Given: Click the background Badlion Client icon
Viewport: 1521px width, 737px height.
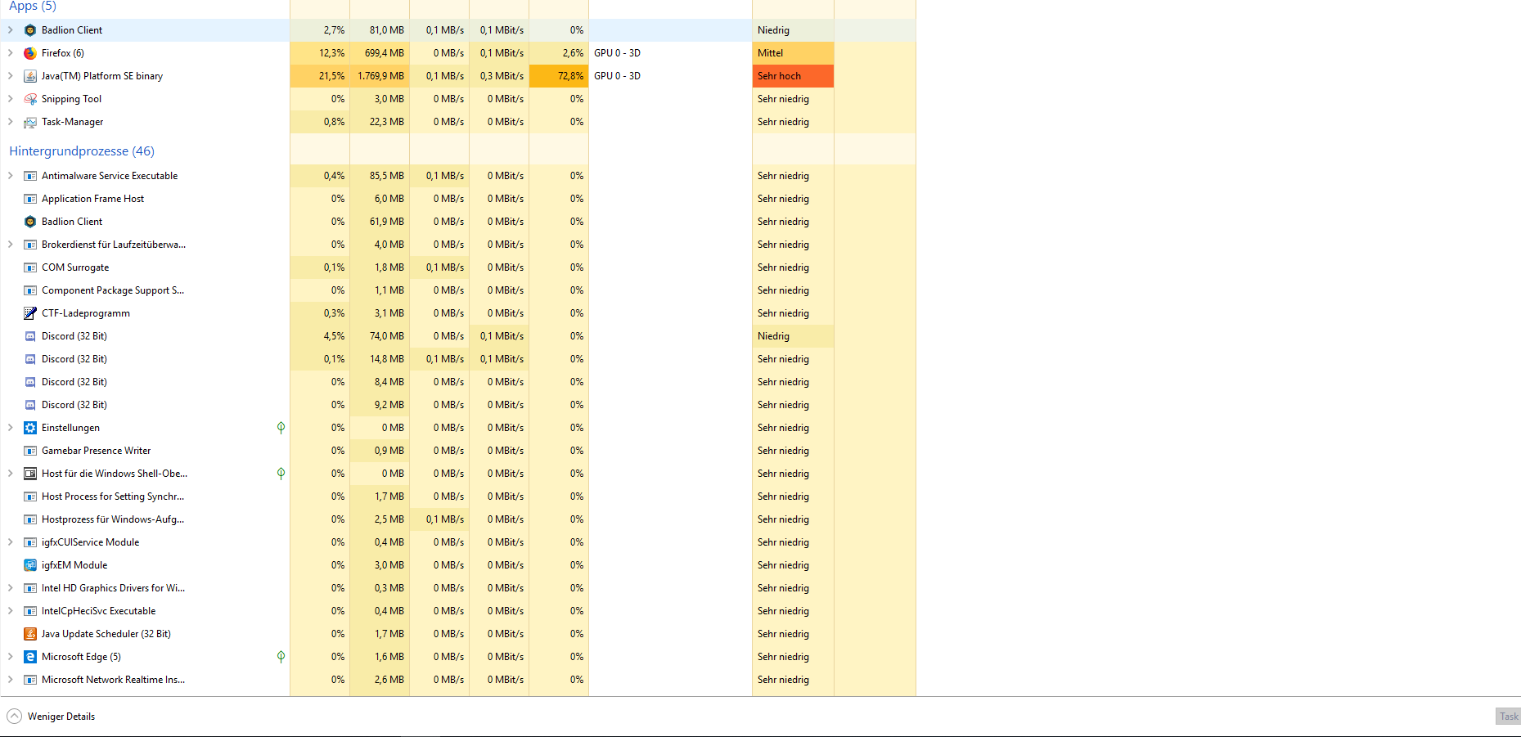Looking at the screenshot, I should [30, 222].
